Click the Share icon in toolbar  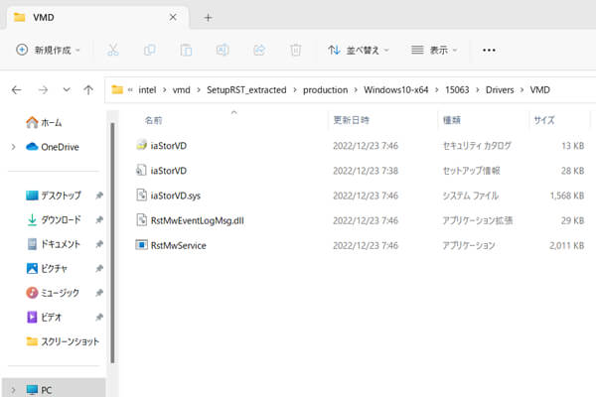(259, 50)
